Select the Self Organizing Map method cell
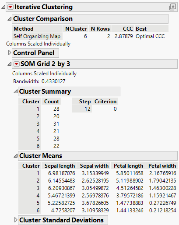The image size is (179, 225). click(37, 36)
